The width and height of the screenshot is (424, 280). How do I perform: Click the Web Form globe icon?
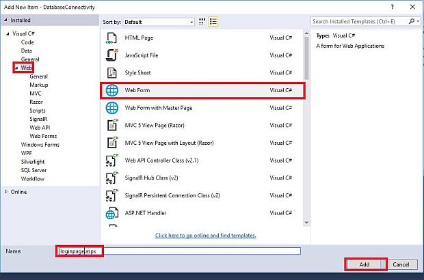(x=111, y=90)
